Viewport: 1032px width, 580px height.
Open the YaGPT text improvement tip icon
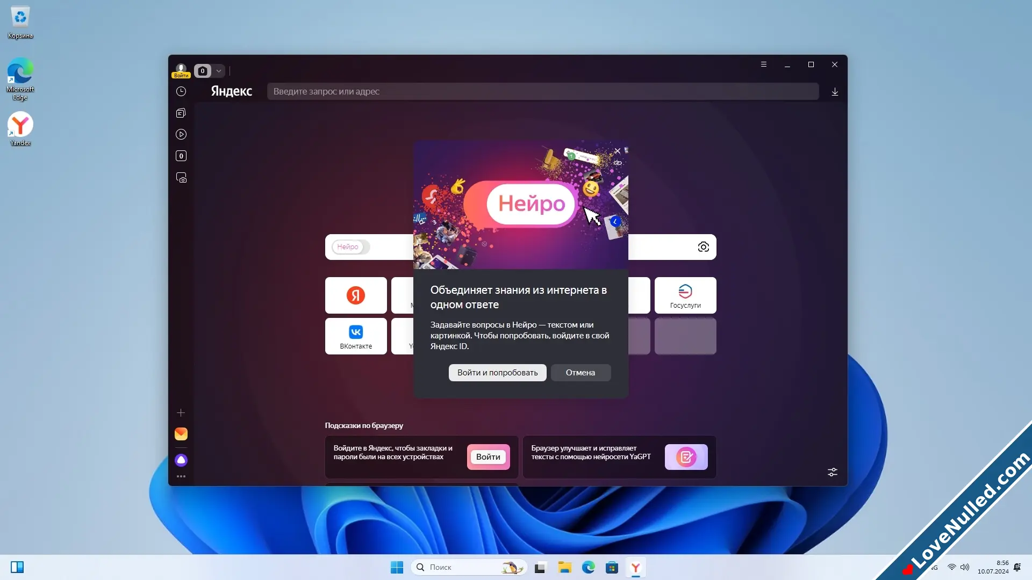coord(686,457)
